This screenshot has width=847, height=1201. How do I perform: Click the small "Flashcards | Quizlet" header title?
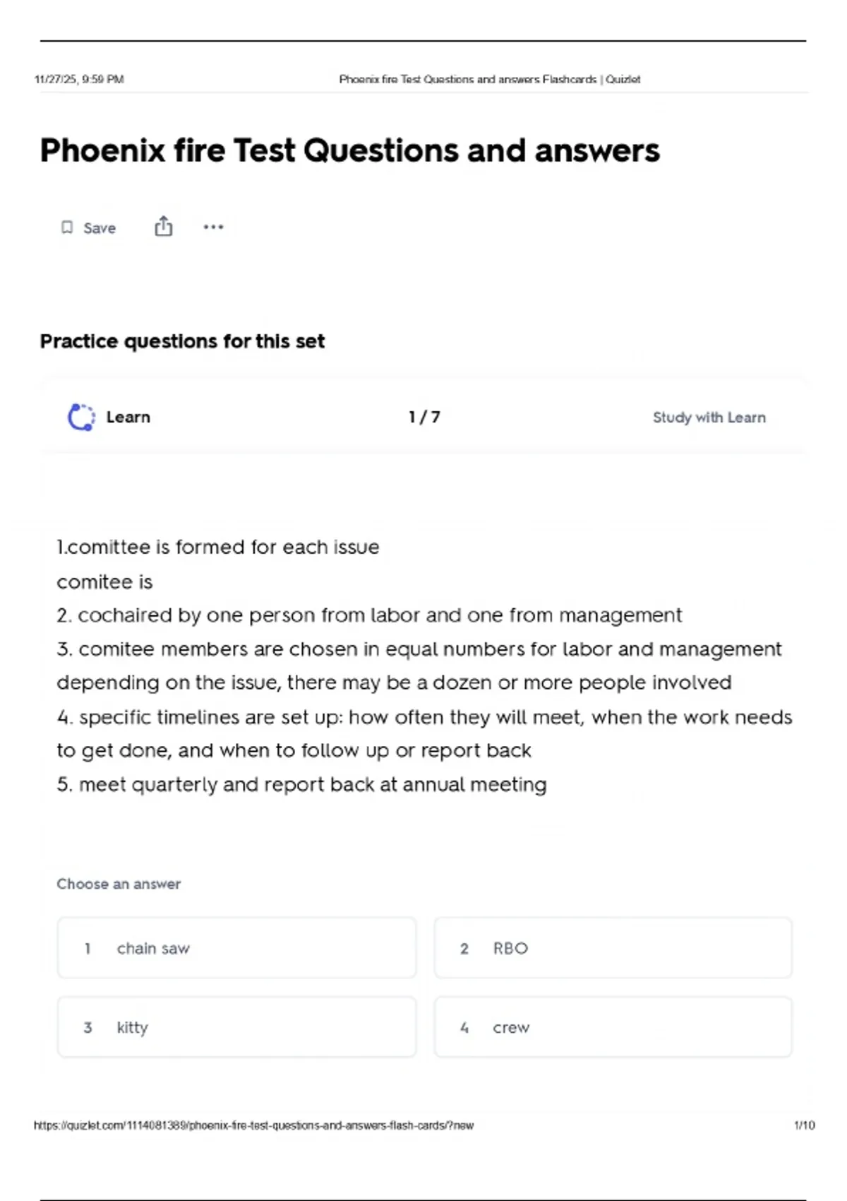(489, 79)
